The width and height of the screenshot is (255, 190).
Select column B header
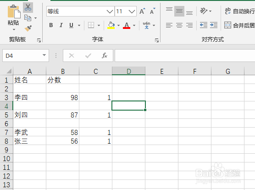63,72
